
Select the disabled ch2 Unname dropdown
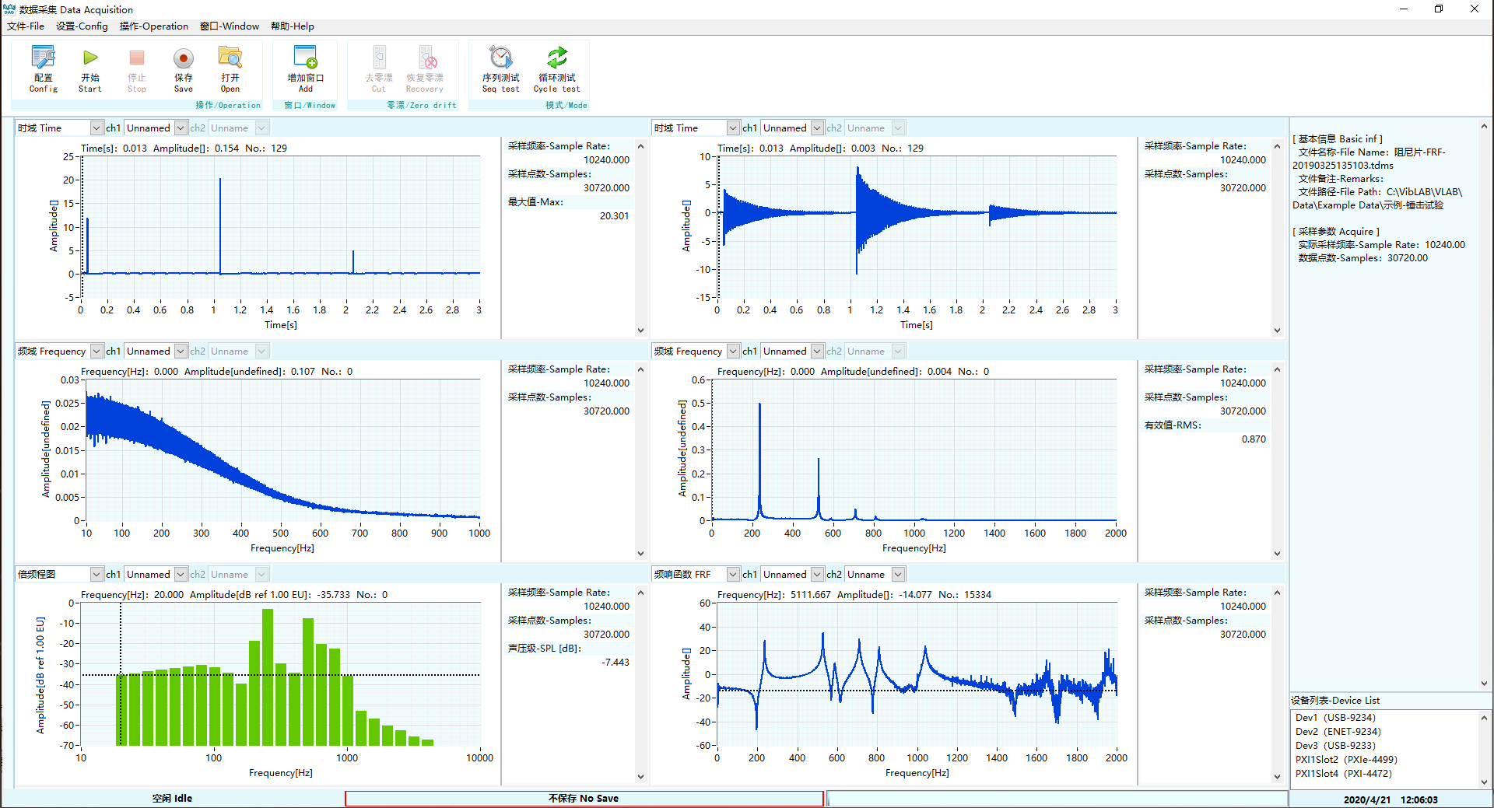pos(238,127)
